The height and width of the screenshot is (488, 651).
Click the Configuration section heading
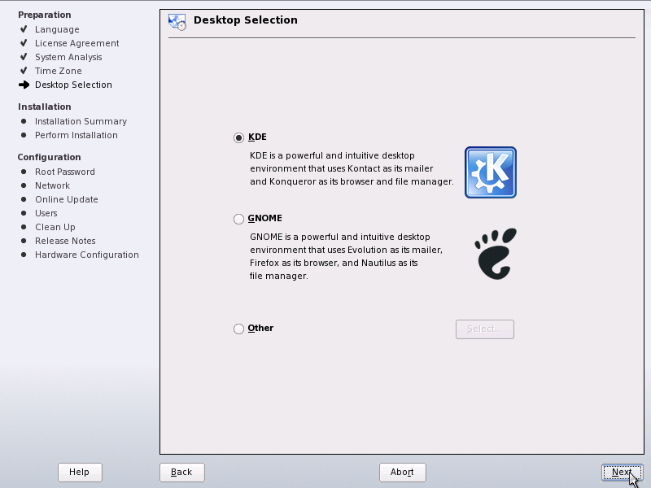point(49,157)
